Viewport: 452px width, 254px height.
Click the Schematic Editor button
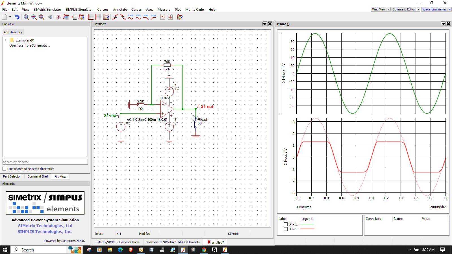click(x=404, y=9)
